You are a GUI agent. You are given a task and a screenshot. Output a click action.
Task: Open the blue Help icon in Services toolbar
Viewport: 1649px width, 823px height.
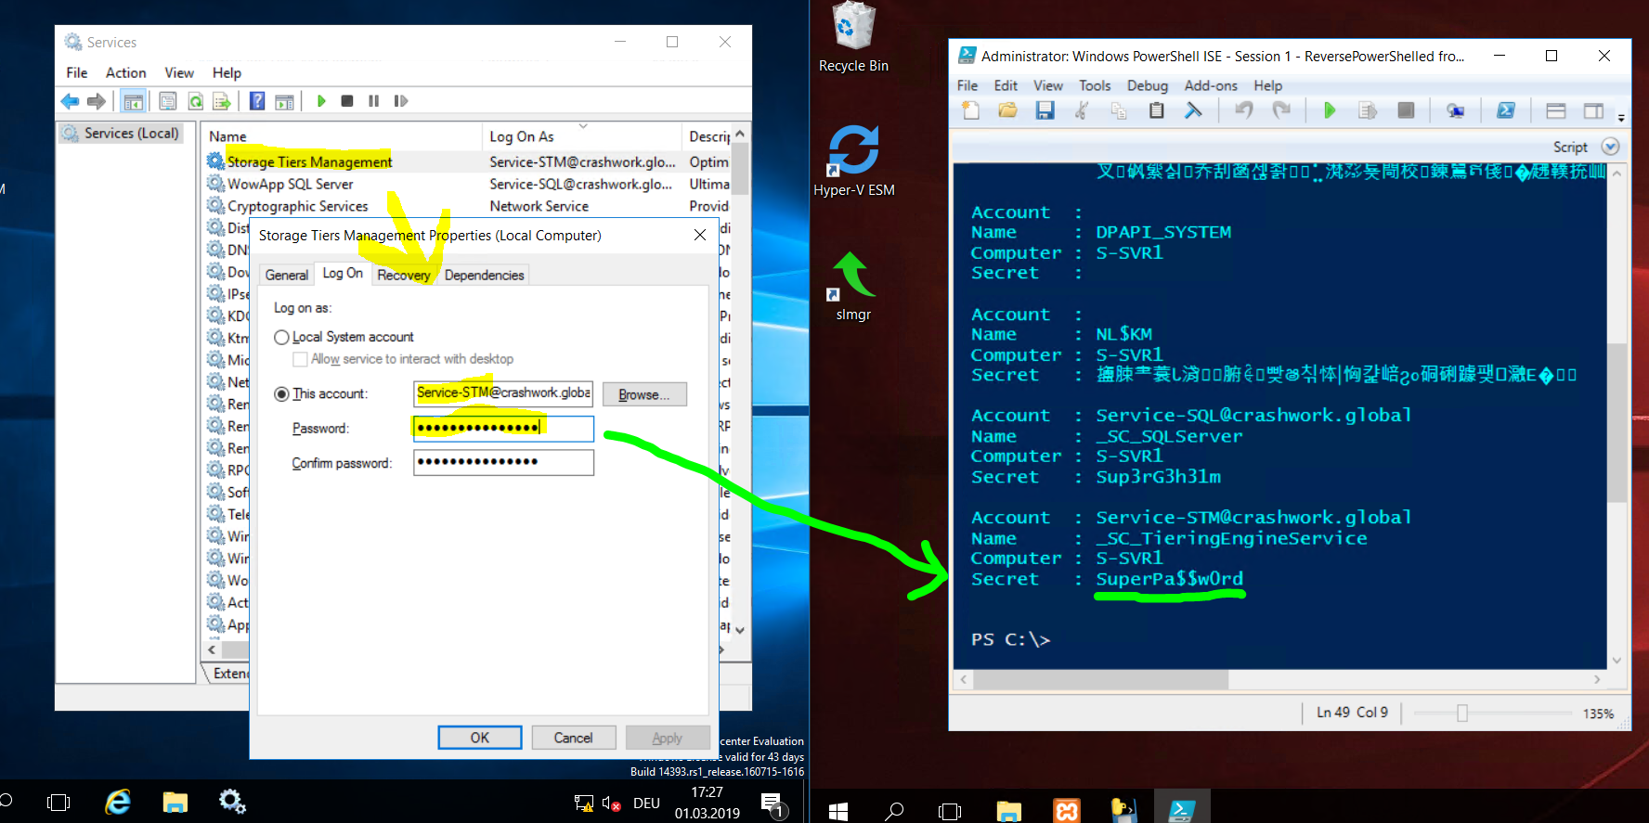pos(257,101)
